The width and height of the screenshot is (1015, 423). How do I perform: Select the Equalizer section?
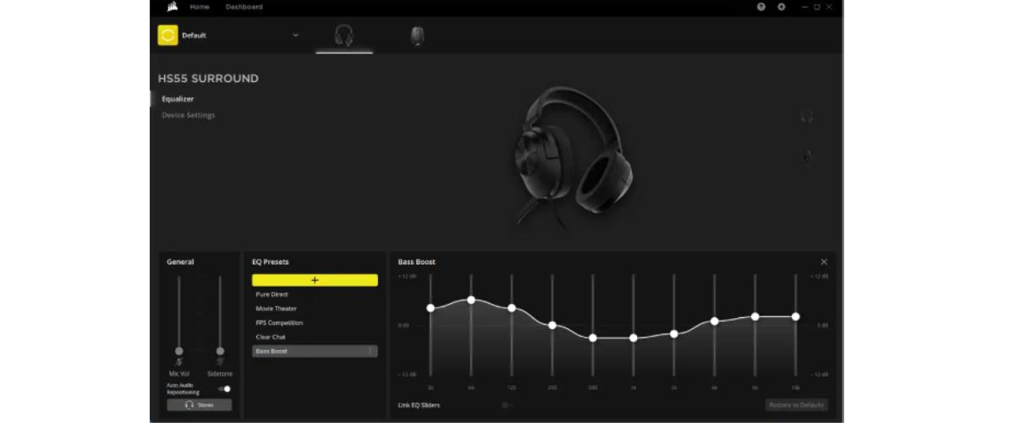coord(178,99)
